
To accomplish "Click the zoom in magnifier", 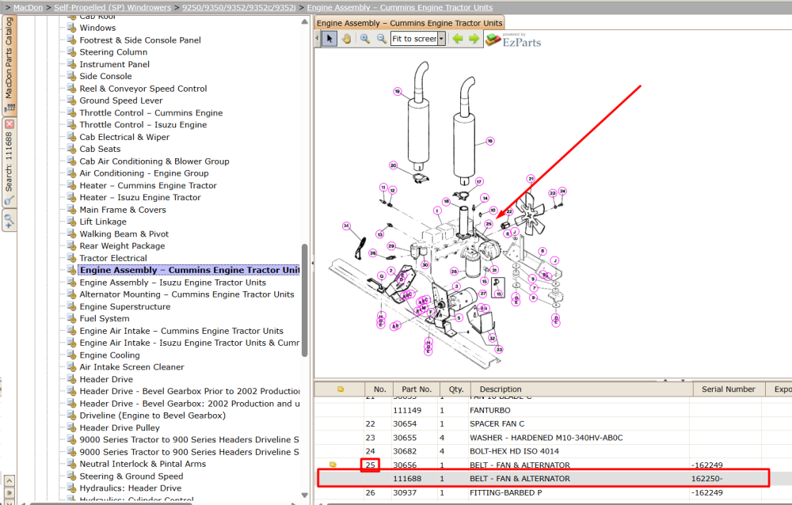I will [x=364, y=39].
